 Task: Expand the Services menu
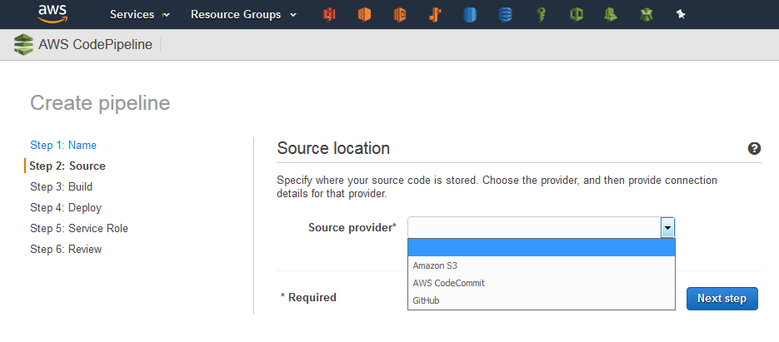pos(140,15)
